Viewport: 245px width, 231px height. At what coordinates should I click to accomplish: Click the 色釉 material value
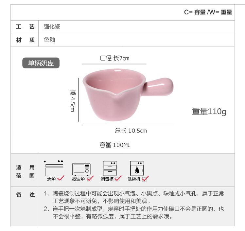(49, 40)
